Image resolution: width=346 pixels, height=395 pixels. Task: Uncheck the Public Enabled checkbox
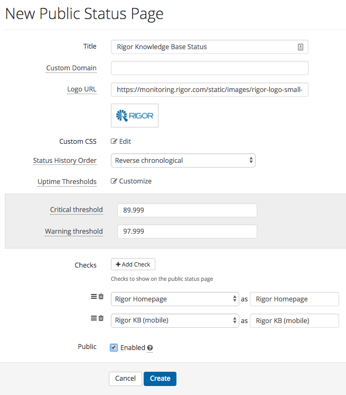point(114,347)
